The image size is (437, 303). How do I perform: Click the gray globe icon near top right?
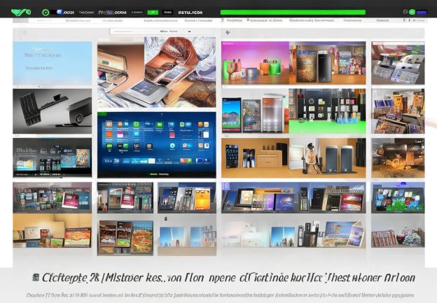point(405,12)
